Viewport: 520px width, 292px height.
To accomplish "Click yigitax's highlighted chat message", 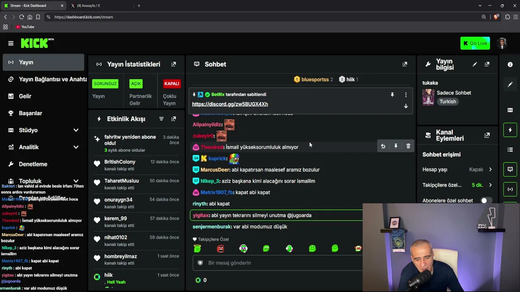I will pyautogui.click(x=276, y=215).
